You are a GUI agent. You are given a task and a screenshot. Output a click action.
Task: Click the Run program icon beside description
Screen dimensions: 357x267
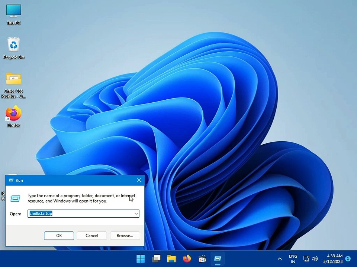(x=16, y=199)
